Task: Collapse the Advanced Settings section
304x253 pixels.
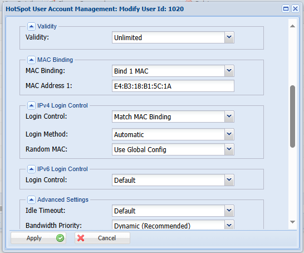Action: (x=31, y=200)
